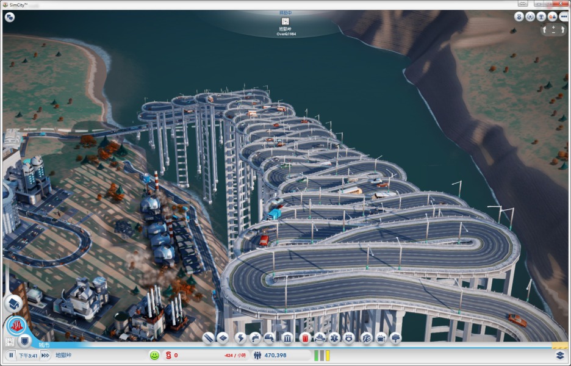Open the zoning house icon panel
The image size is (571, 366).
pyautogui.click(x=13, y=303)
